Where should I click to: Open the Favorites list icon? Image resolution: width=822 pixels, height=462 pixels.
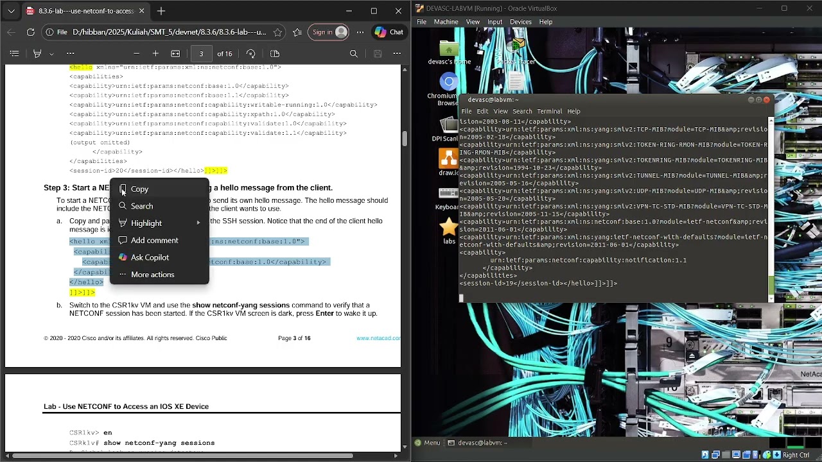point(297,32)
